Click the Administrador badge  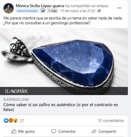click(x=27, y=11)
